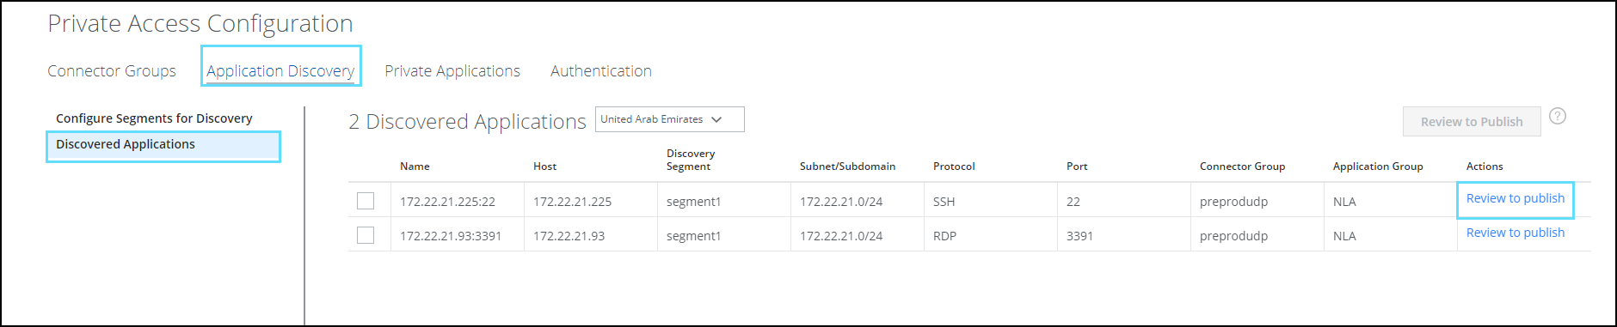This screenshot has width=1617, height=327.
Task: Click the Review to Publish button
Action: (x=1472, y=122)
